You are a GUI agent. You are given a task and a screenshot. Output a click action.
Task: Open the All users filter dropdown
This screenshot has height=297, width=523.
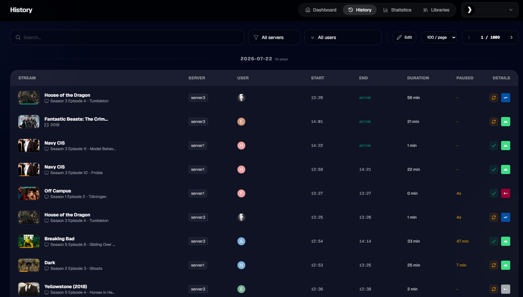pos(343,37)
